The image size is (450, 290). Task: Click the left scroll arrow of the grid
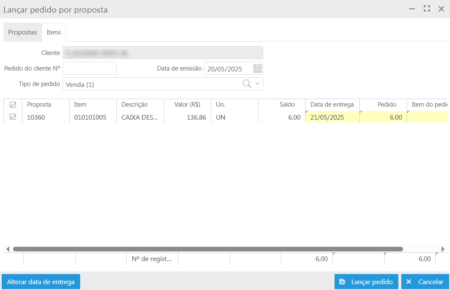tap(7, 249)
